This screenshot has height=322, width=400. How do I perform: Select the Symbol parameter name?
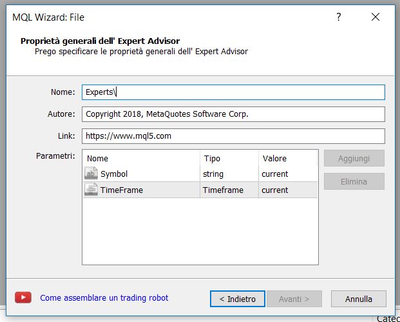coord(114,174)
